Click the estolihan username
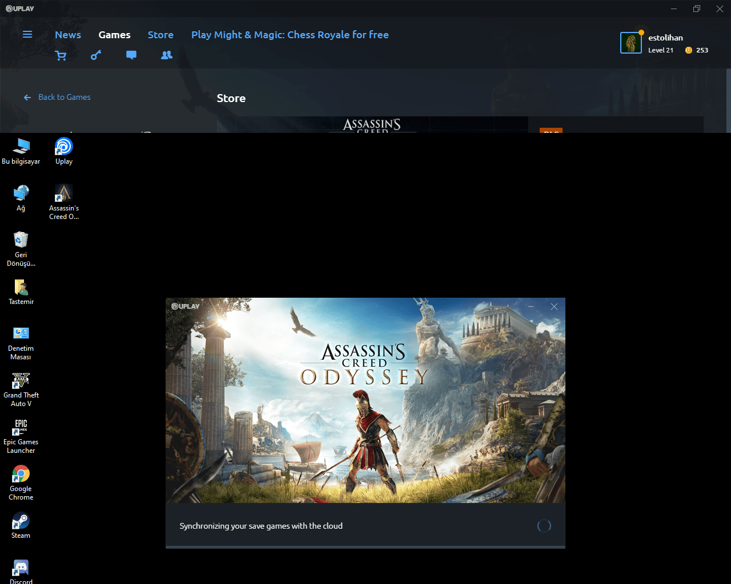This screenshot has width=731, height=584. (665, 38)
